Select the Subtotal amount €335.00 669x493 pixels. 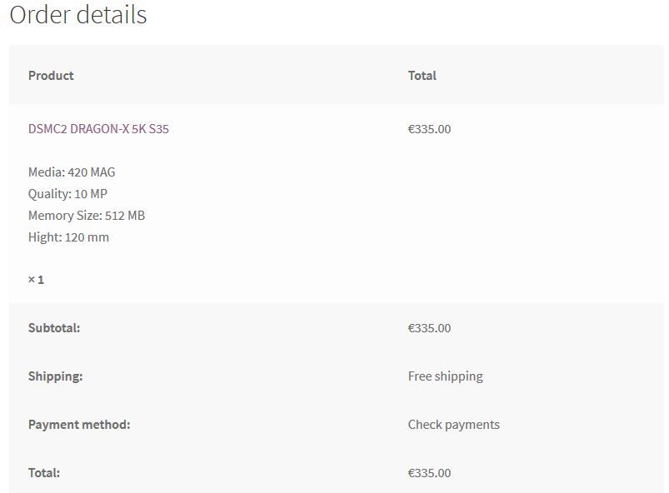(x=429, y=328)
